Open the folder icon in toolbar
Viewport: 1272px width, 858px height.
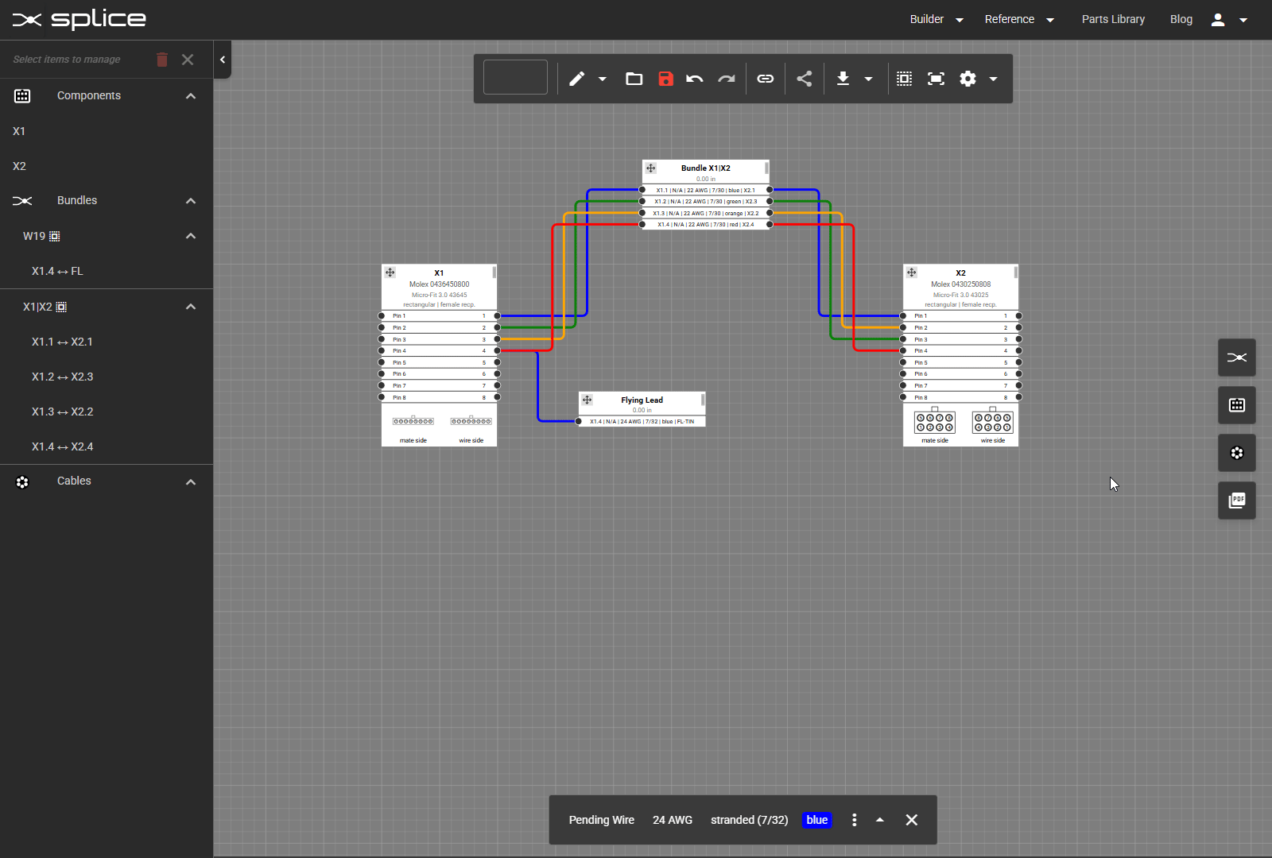(x=634, y=79)
